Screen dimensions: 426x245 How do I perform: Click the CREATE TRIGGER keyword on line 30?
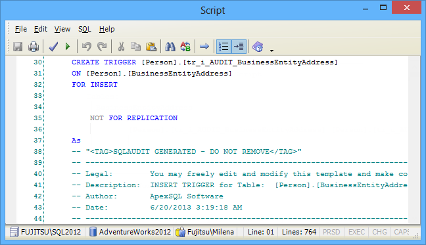pos(104,62)
